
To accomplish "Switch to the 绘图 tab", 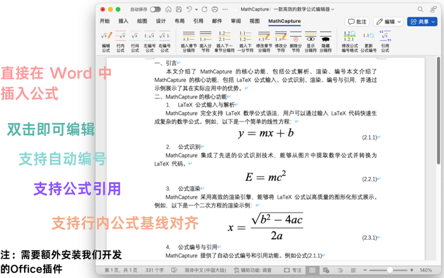I will pyautogui.click(x=142, y=21).
